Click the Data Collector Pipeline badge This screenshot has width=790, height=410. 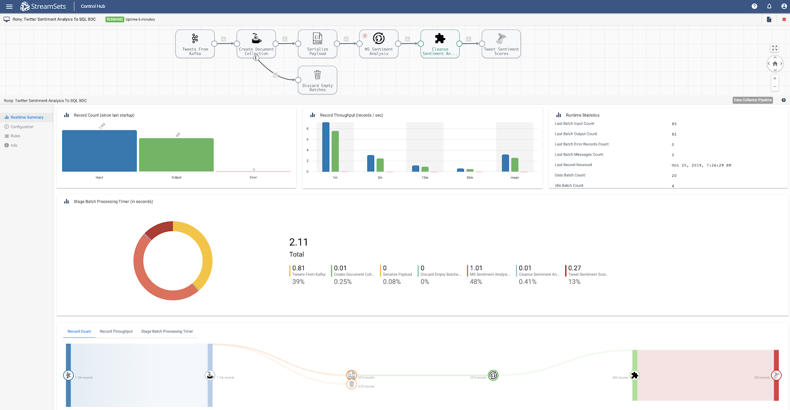[x=752, y=100]
